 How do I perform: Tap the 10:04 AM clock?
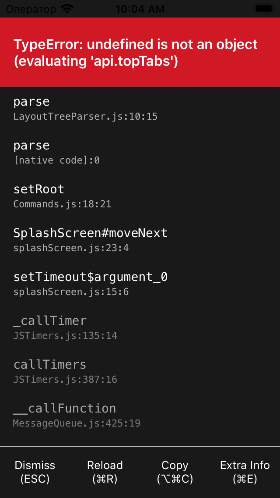pyautogui.click(x=140, y=9)
